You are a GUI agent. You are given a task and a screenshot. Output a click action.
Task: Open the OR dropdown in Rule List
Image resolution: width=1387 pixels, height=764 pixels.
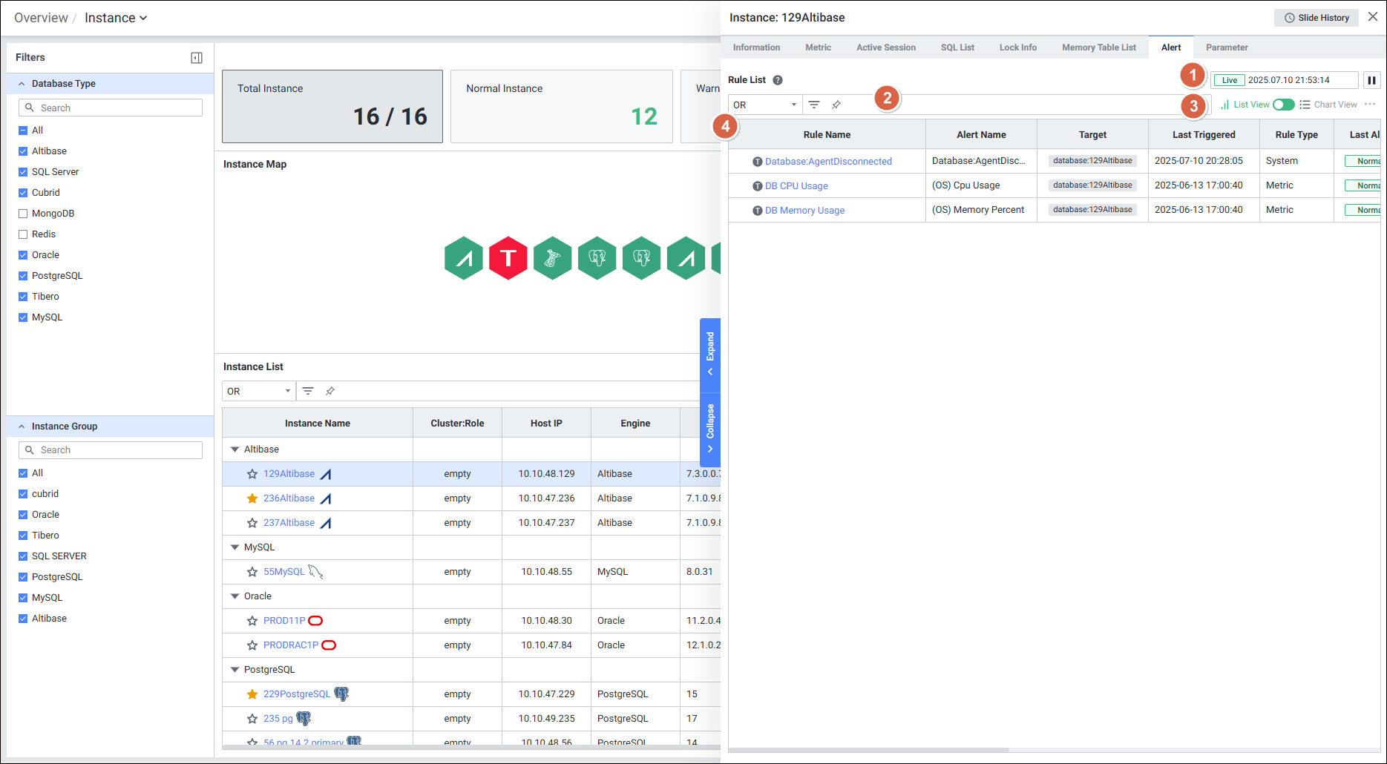tap(764, 105)
